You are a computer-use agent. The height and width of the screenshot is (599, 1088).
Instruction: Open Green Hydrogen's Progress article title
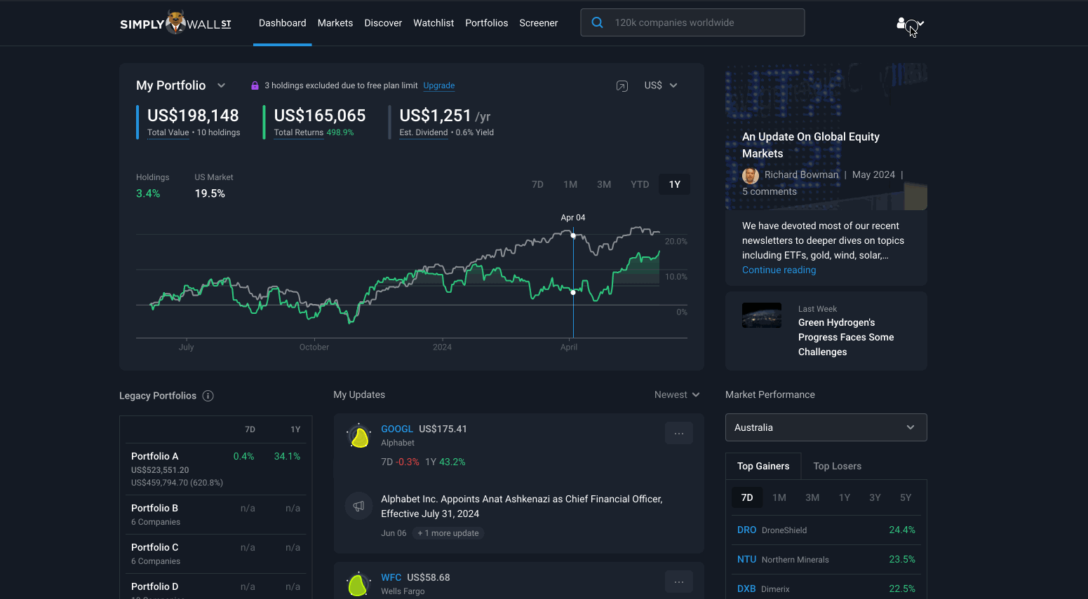coord(846,337)
